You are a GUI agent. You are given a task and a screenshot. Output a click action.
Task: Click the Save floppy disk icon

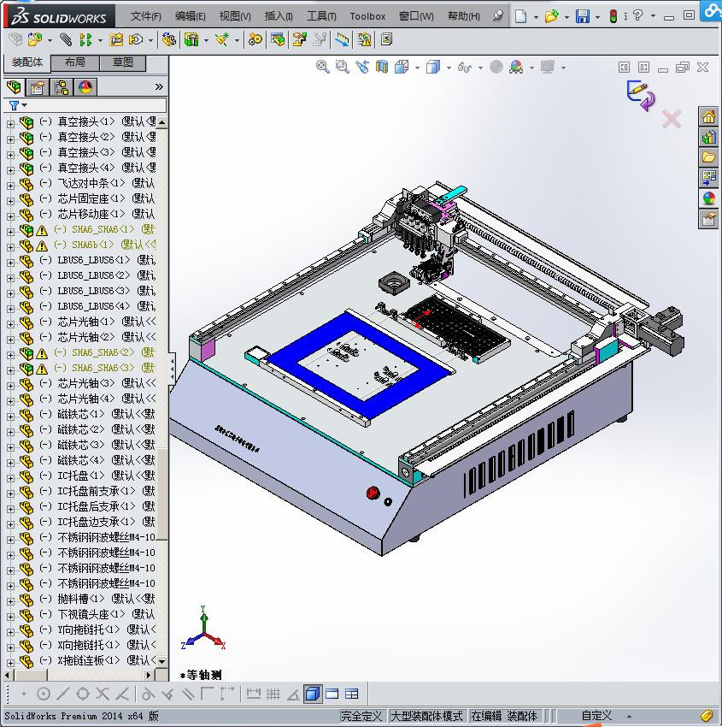pos(582,16)
